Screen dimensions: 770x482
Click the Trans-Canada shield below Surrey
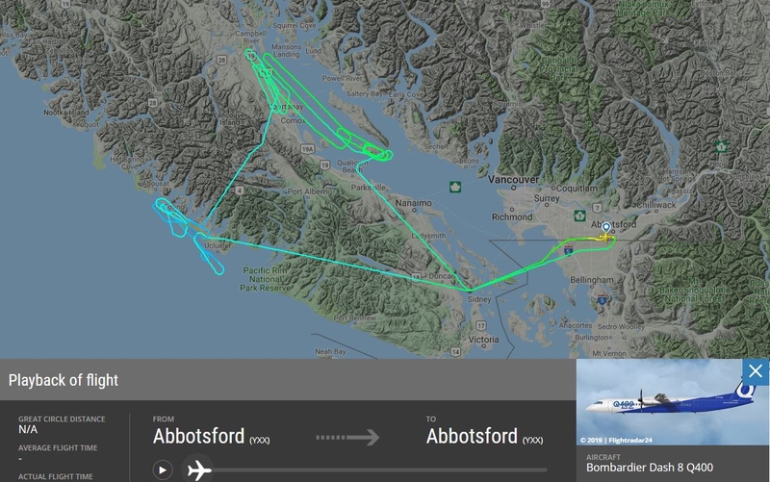[580, 216]
